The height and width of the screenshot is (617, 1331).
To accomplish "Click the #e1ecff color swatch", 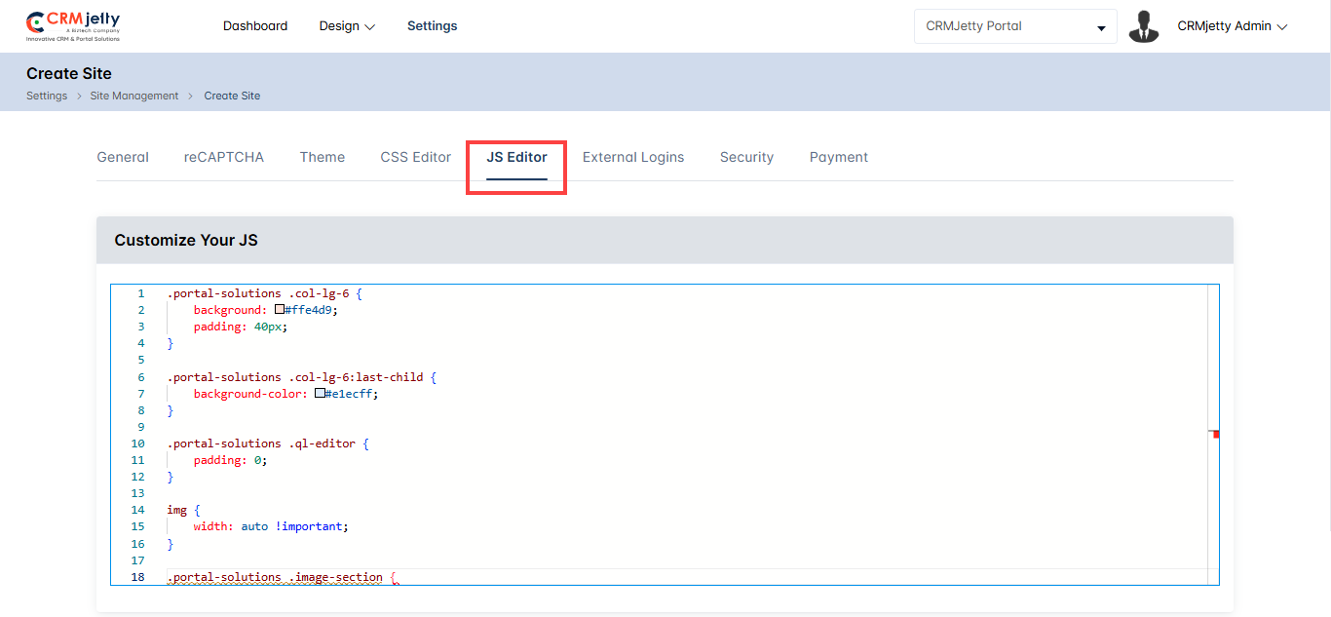I will coord(320,394).
